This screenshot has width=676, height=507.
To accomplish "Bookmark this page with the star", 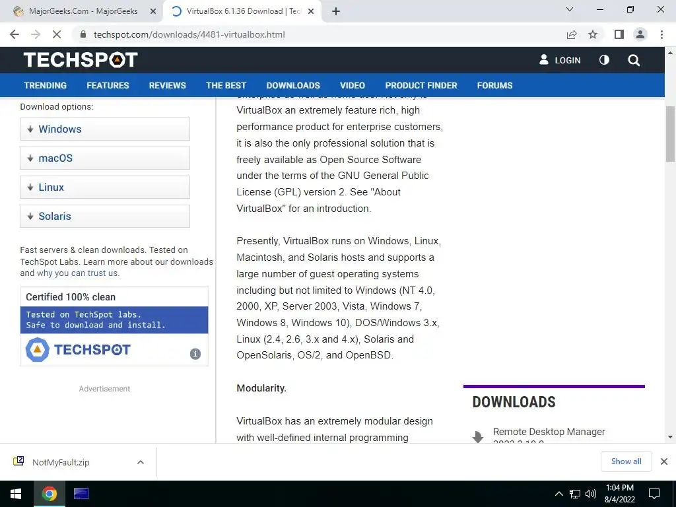I will (x=593, y=34).
